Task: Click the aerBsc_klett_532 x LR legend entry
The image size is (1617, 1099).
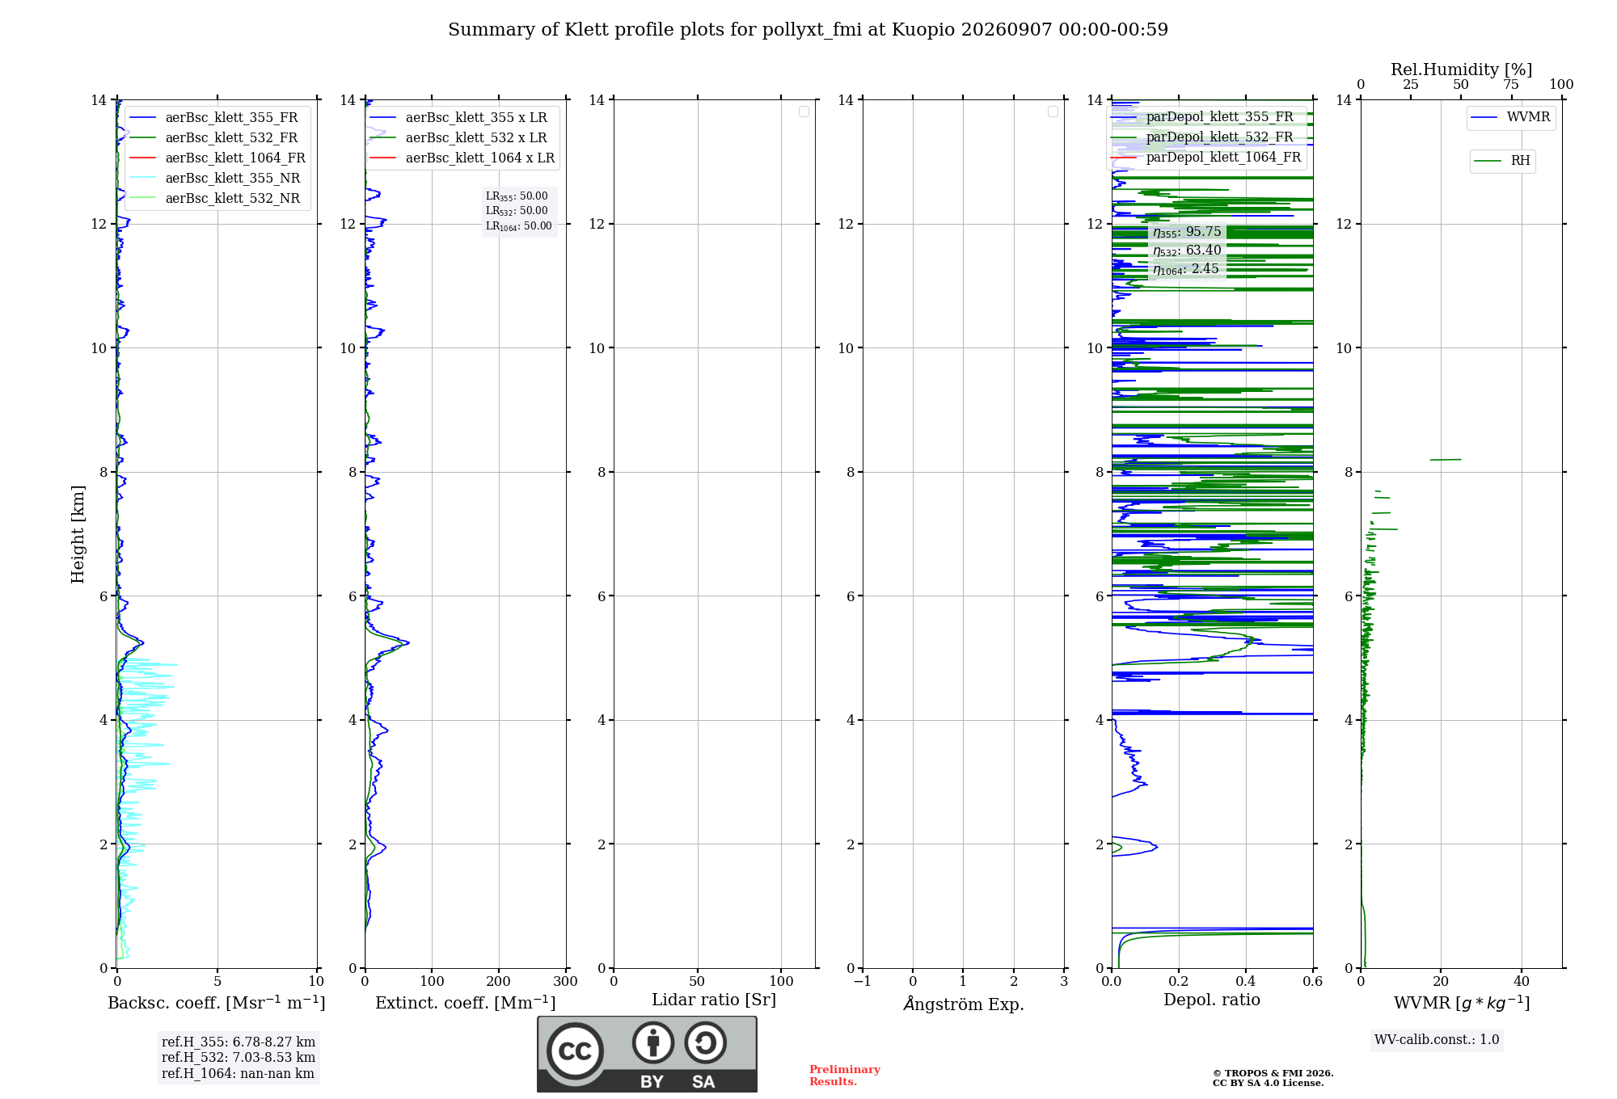Action: [x=458, y=138]
